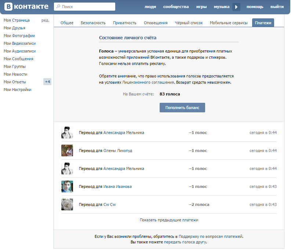Screen dimensions: 291x250
Task: Open Cw Cw profile link
Action: pos(109,204)
